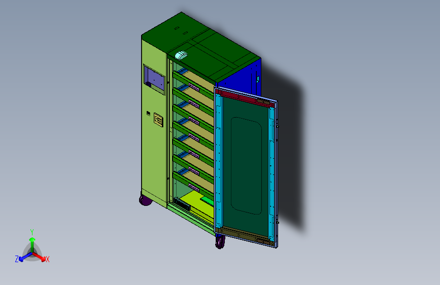Select the small black slot above the keypad

coord(149,113)
